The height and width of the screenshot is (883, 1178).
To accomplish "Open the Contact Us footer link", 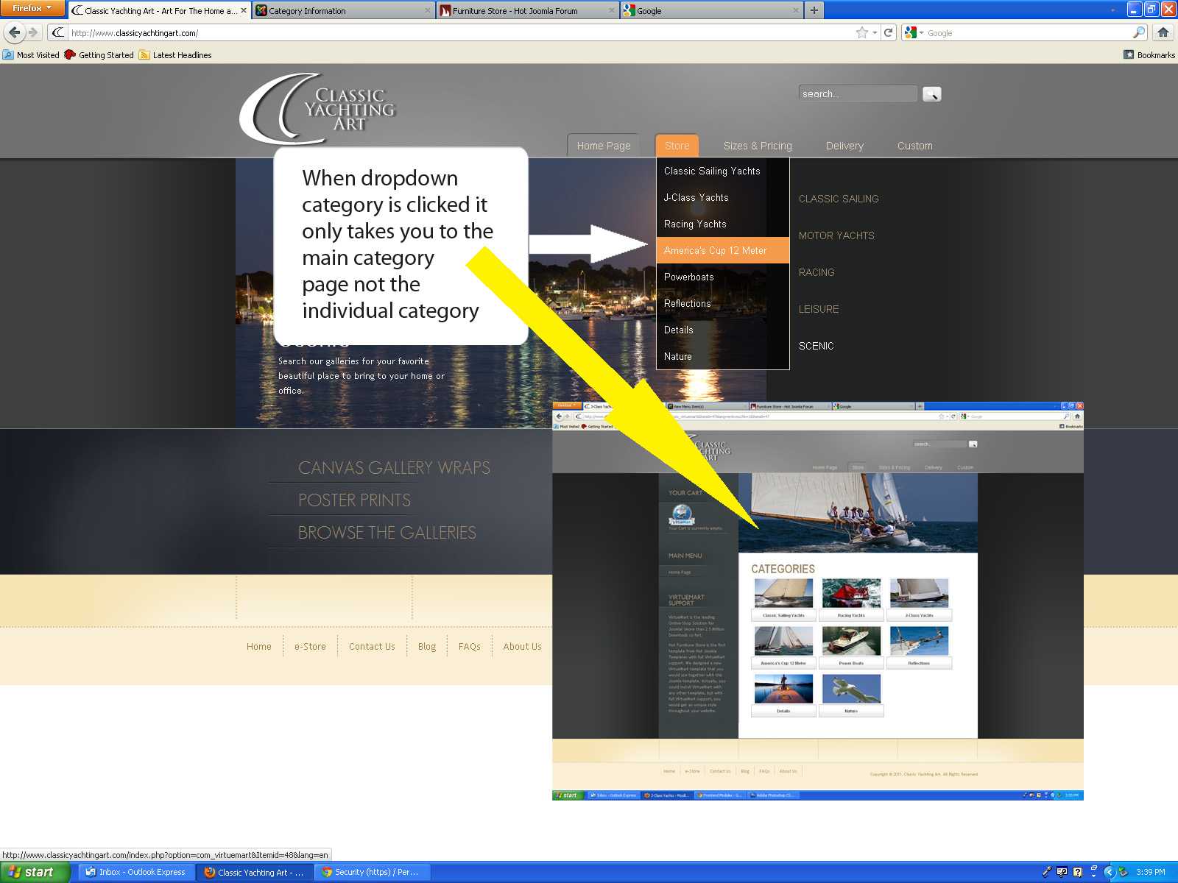I will point(372,647).
